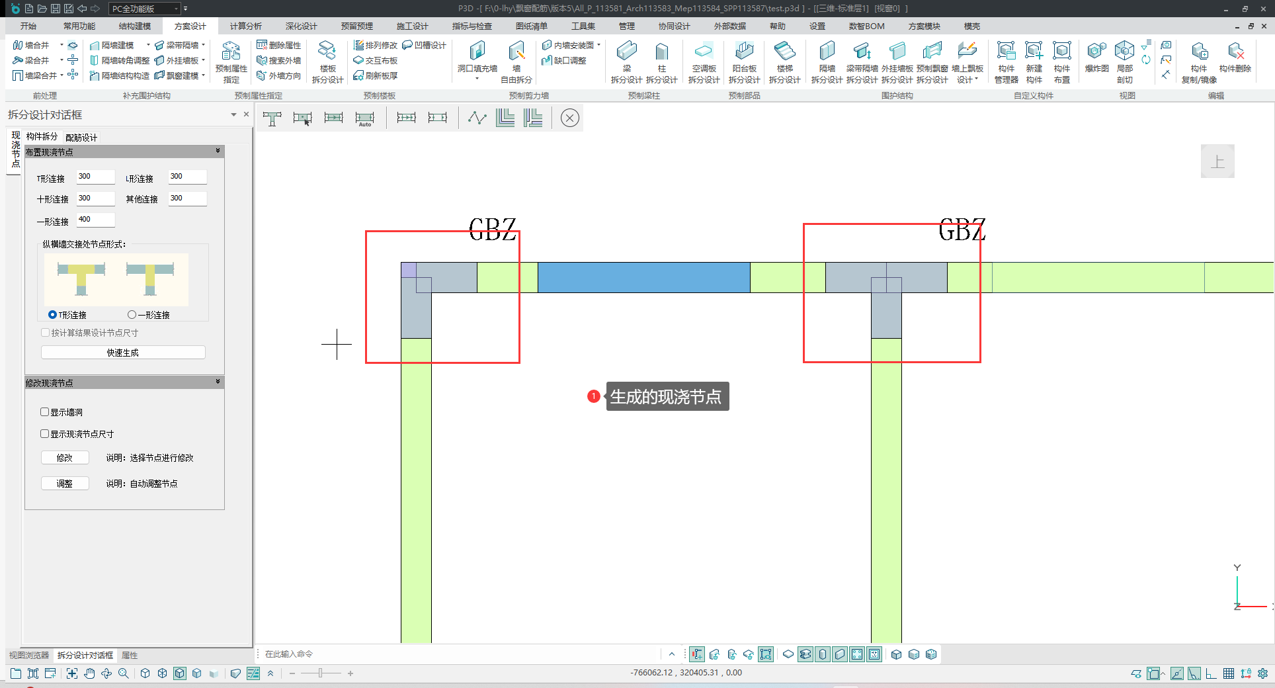
Task: Select the 一形连接 radio button
Action: click(x=132, y=315)
